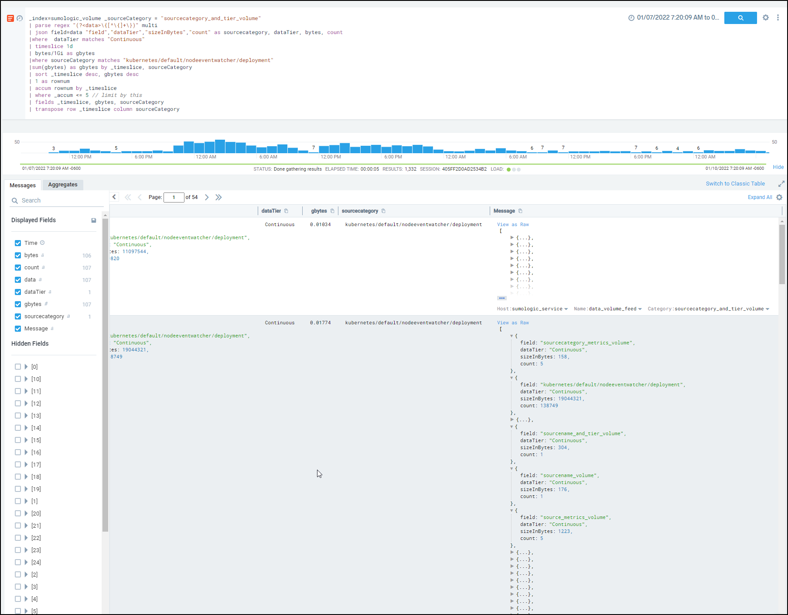Expand hidden field [10] tree arrow

26,379
